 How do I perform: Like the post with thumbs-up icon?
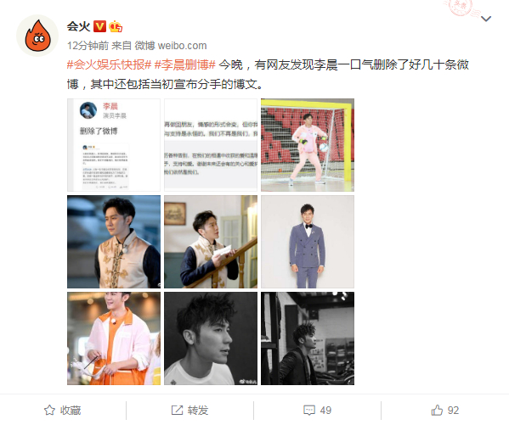pyautogui.click(x=437, y=410)
